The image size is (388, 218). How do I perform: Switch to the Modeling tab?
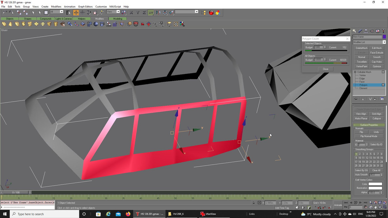coord(118,18)
